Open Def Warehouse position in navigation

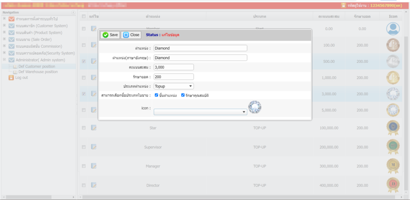pos(38,72)
